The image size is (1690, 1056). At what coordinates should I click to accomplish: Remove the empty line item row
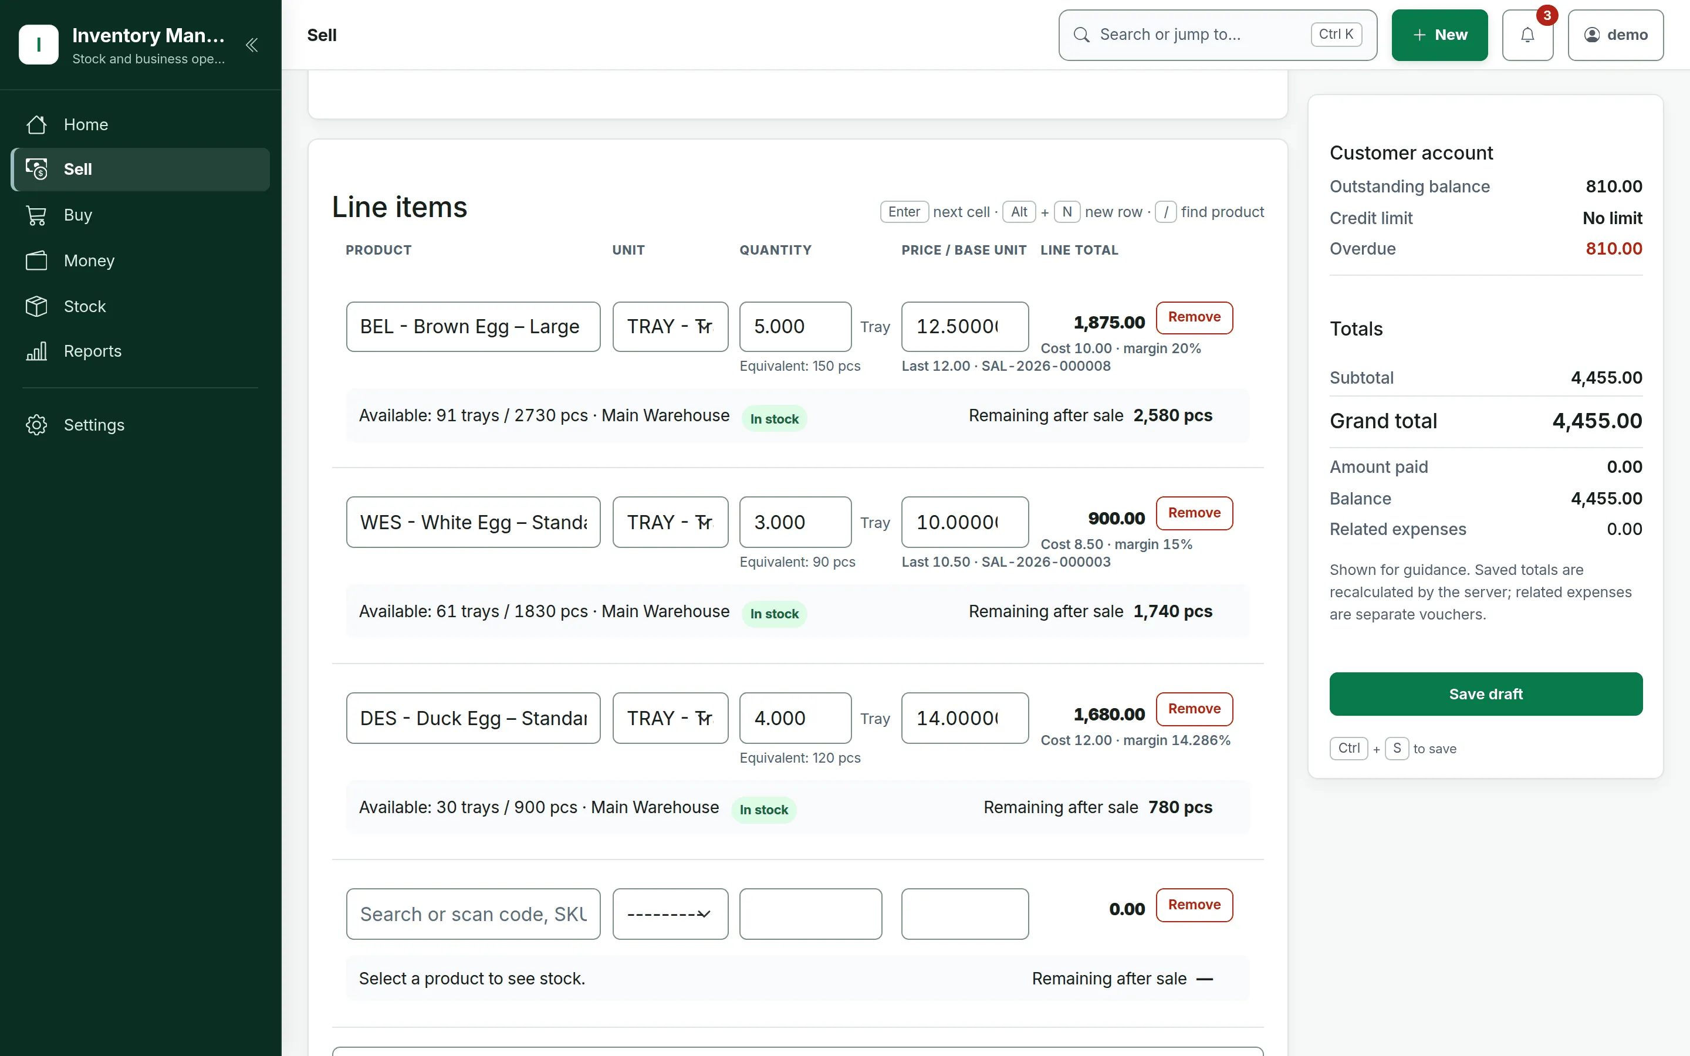coord(1194,905)
